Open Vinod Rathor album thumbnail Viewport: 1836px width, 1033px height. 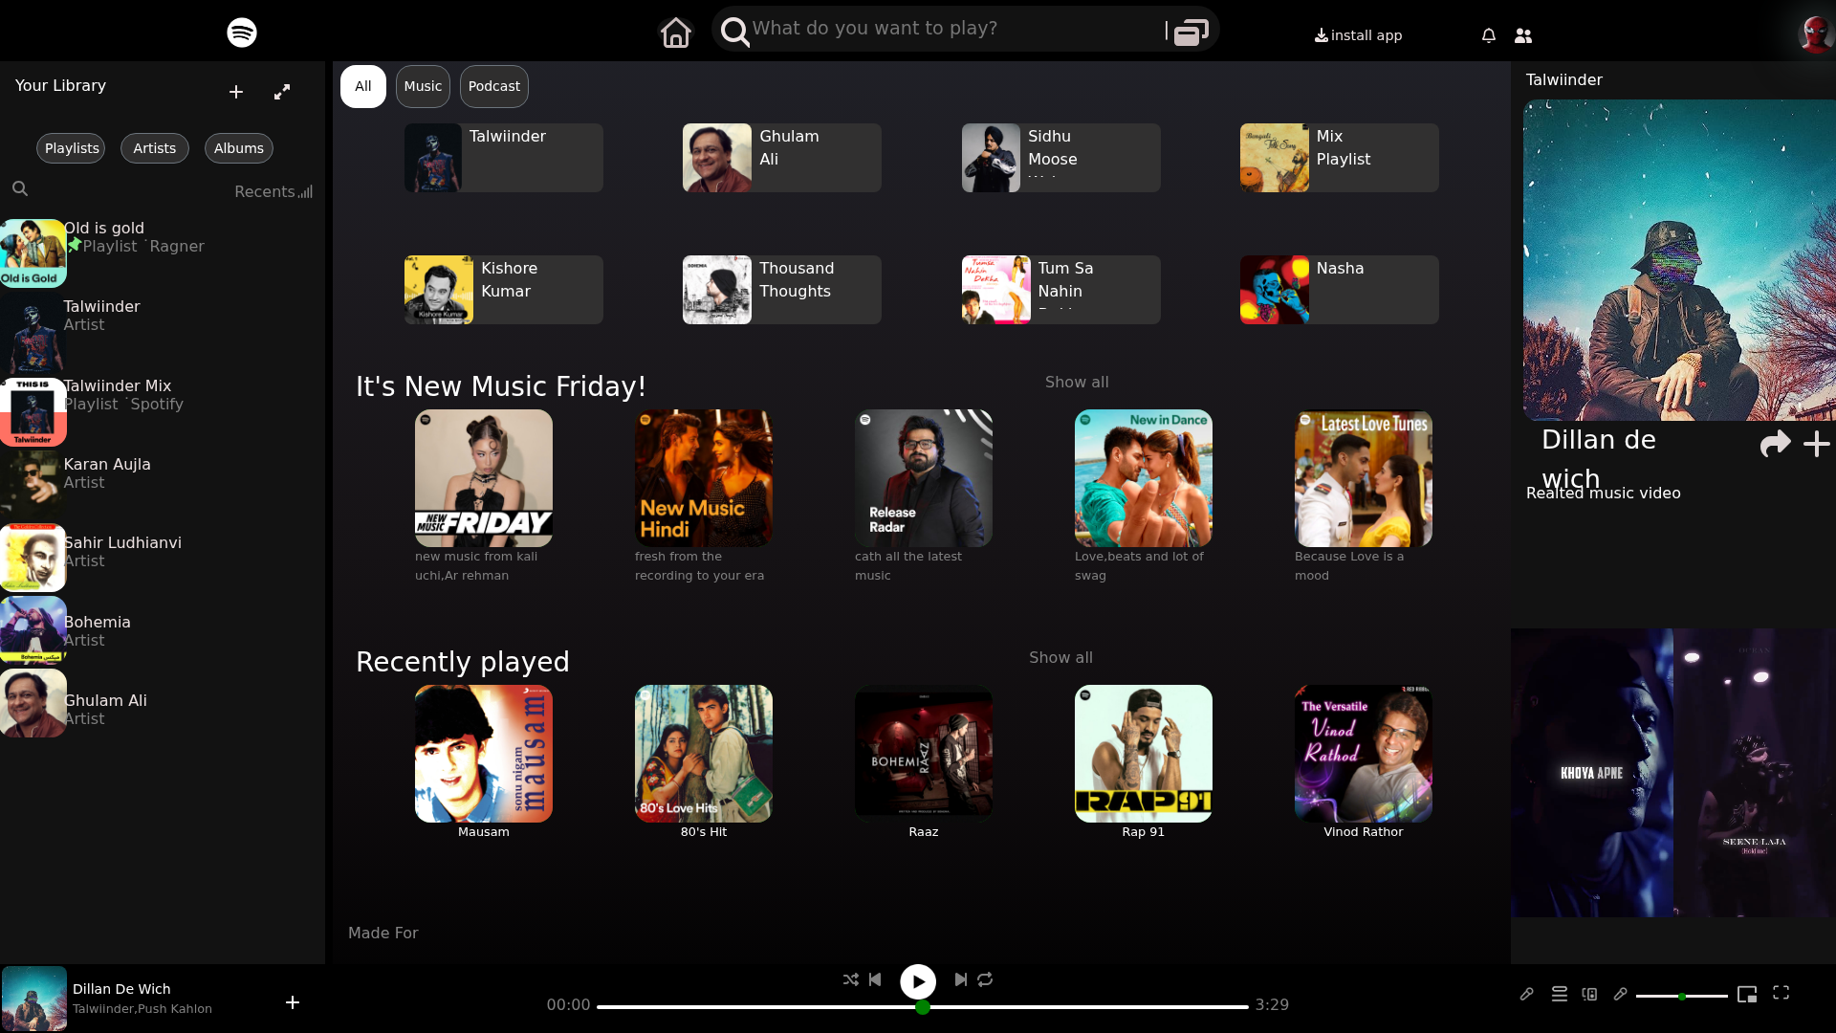pyautogui.click(x=1364, y=754)
